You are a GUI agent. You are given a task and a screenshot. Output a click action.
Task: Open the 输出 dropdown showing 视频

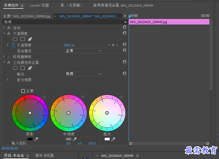pyautogui.click(x=83, y=74)
